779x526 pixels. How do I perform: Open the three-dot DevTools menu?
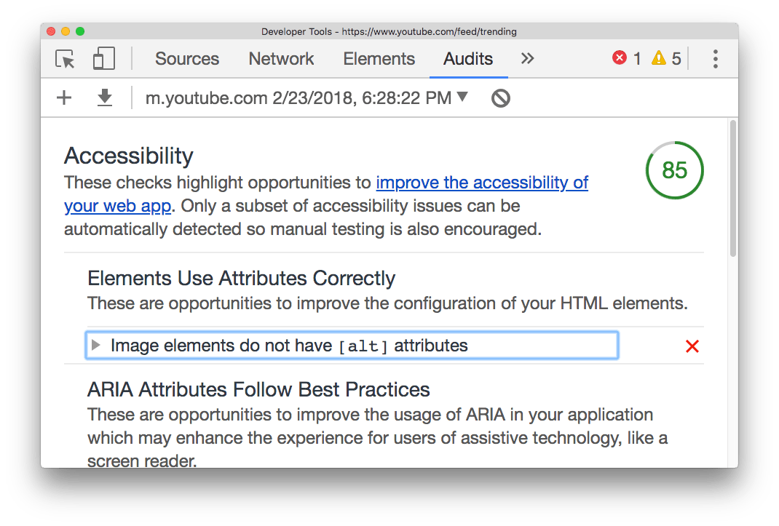pyautogui.click(x=716, y=59)
